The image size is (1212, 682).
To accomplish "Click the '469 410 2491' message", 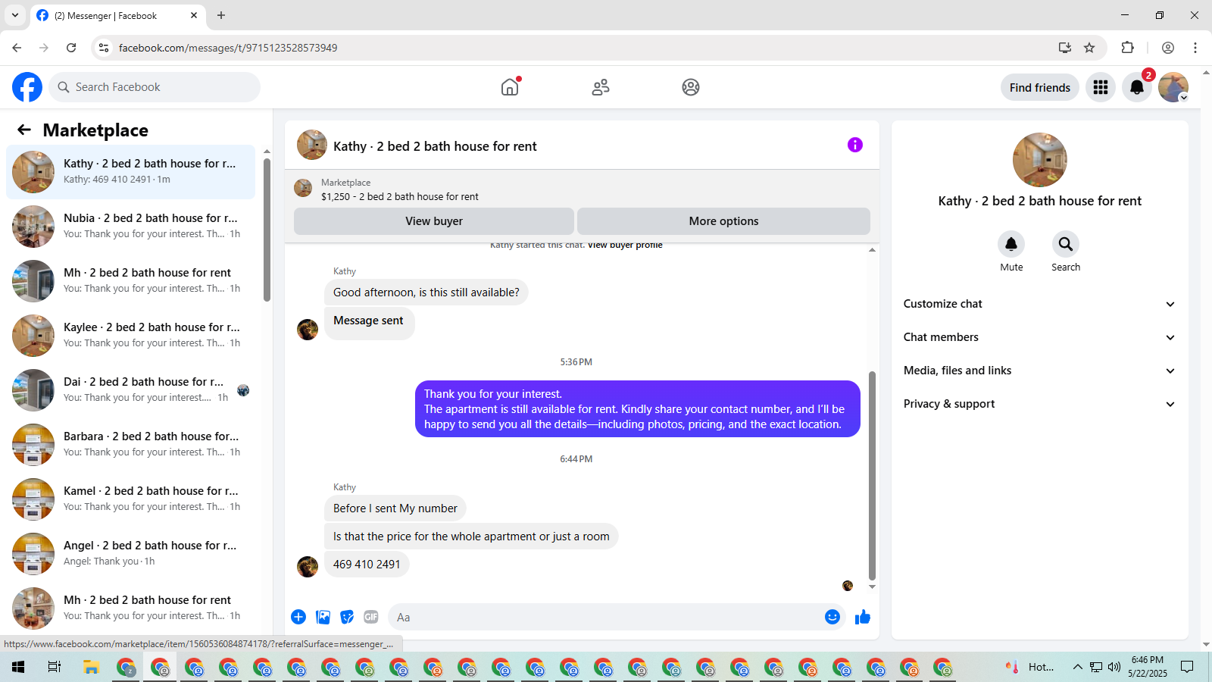I will pyautogui.click(x=367, y=565).
